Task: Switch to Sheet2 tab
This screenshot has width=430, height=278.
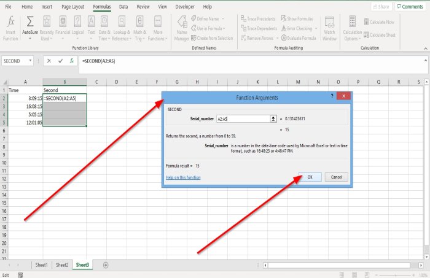Action: tap(62, 265)
